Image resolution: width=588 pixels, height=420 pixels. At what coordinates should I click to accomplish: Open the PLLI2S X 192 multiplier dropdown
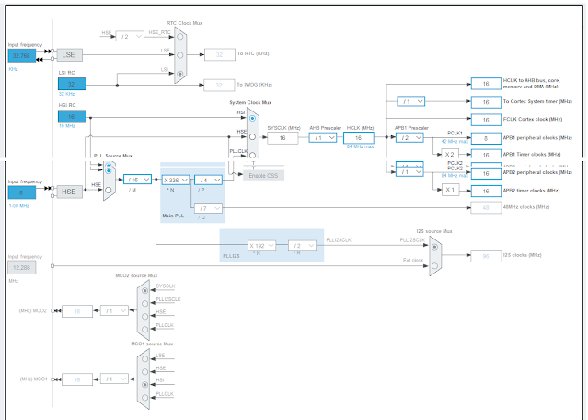pyautogui.click(x=261, y=246)
